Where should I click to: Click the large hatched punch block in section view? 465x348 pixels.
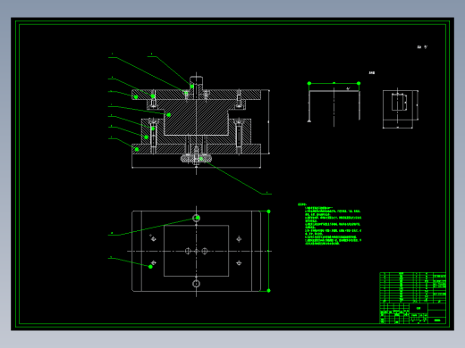tap(196, 117)
